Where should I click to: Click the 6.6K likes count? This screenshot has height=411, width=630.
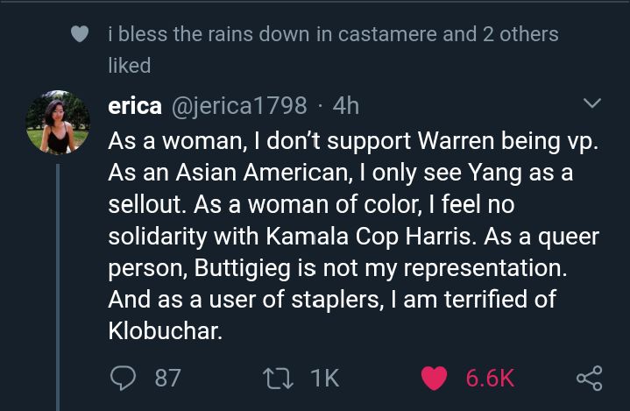(489, 378)
